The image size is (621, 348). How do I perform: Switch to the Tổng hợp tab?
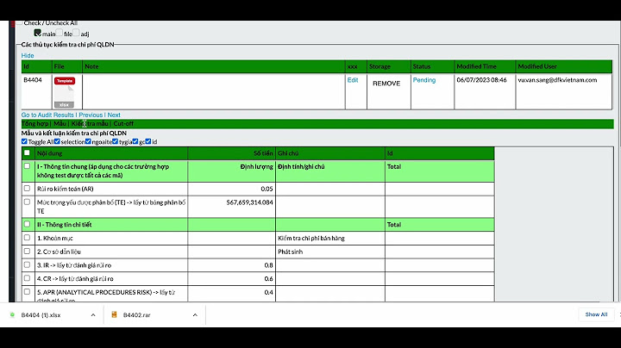click(x=34, y=124)
